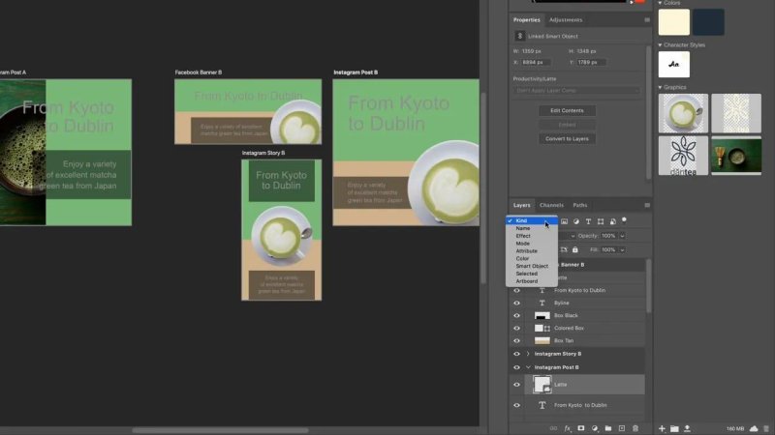Click the Colored Box layer mask link icon
The width and height of the screenshot is (775, 435).
click(x=547, y=328)
